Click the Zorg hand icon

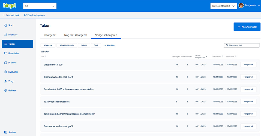[5, 81]
